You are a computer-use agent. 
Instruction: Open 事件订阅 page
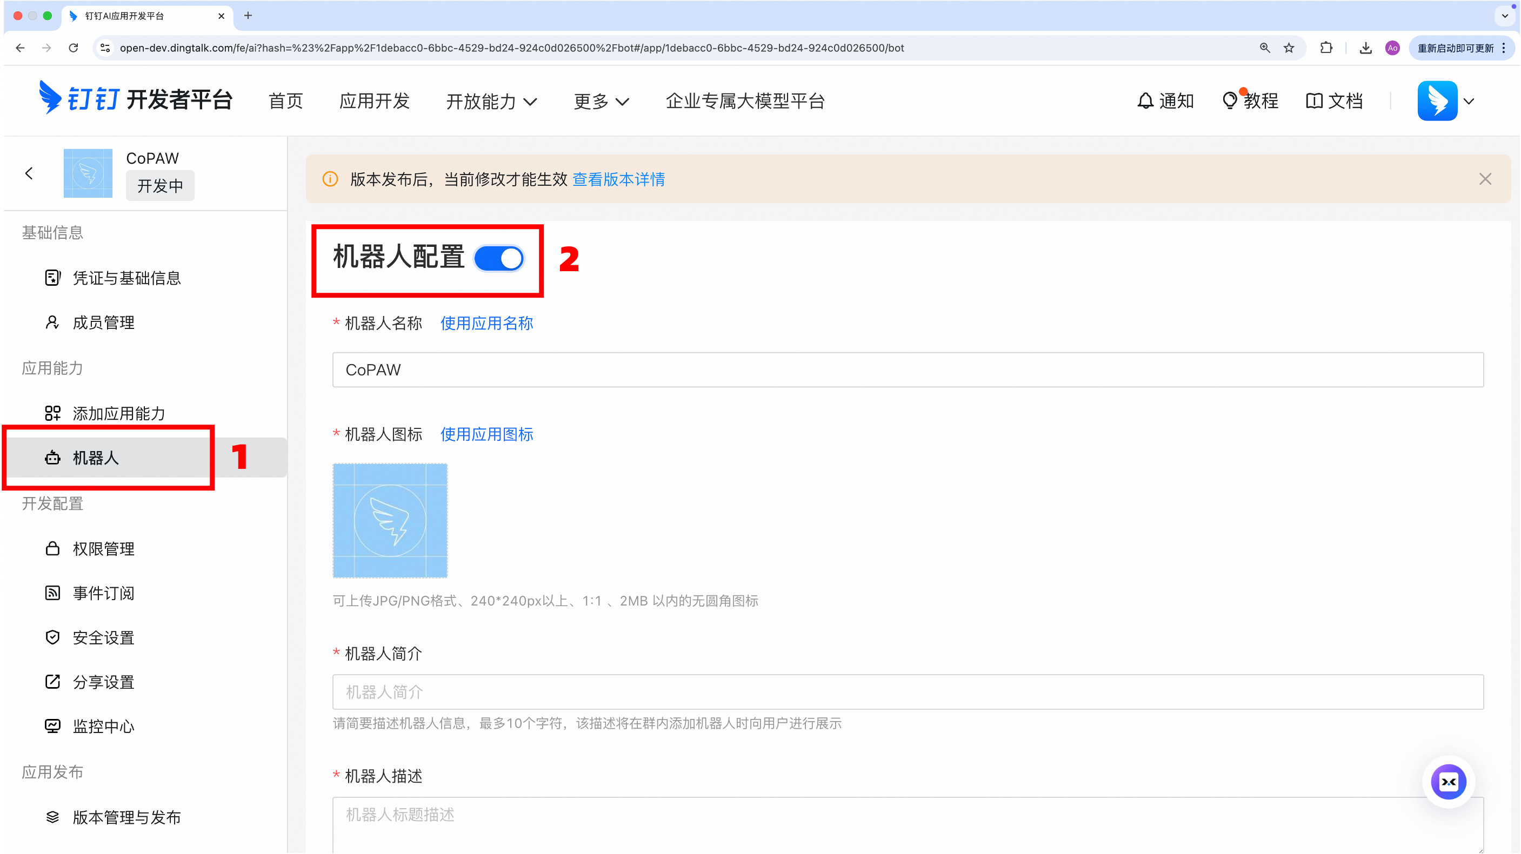(90, 593)
